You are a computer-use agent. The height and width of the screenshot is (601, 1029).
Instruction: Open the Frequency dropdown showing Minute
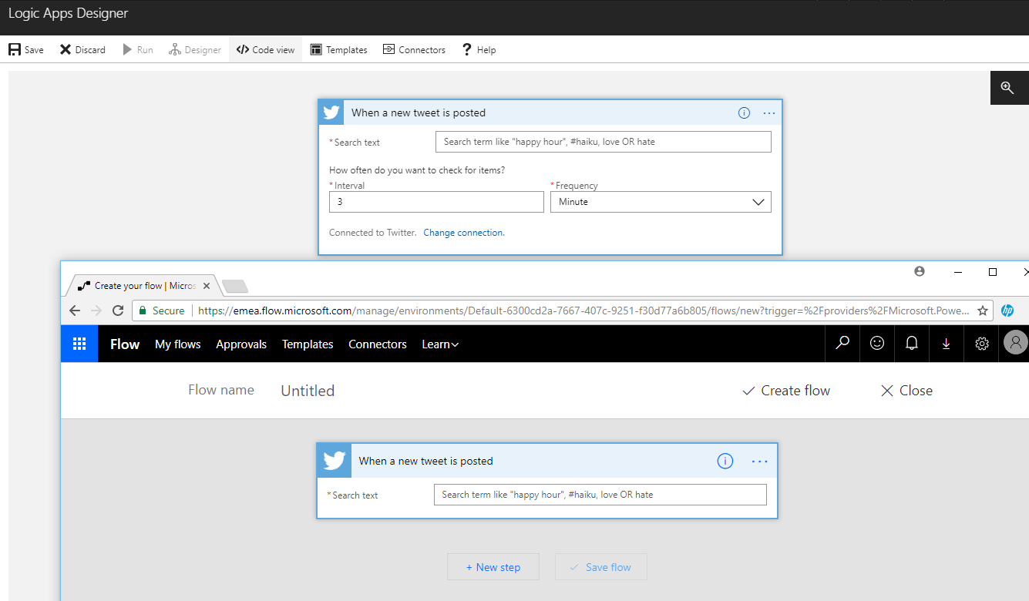tap(661, 202)
